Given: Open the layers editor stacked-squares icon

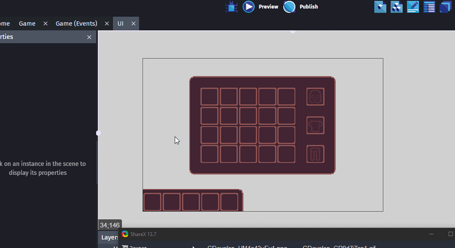Looking at the screenshot, I should point(445,7).
